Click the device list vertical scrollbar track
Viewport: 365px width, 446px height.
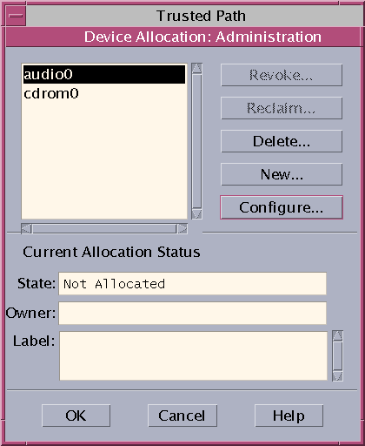click(197, 141)
